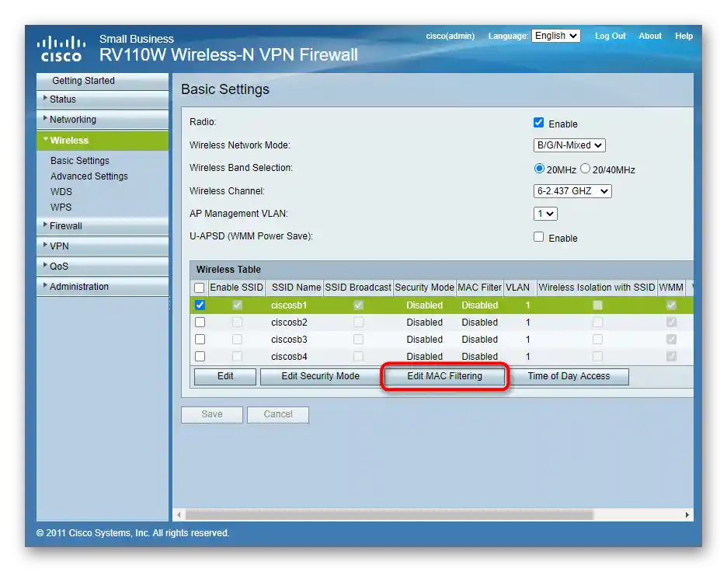
Task: Open the WPS submenu item
Action: pyautogui.click(x=61, y=208)
